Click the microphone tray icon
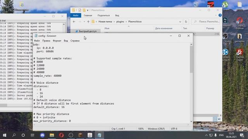Image resolution: width=248 pixels, height=139 pixels. (x=215, y=135)
